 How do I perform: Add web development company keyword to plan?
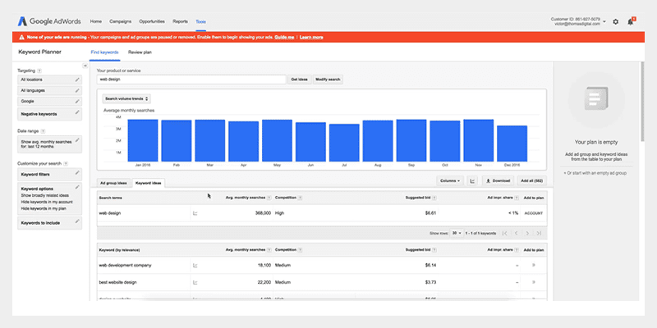[534, 266]
